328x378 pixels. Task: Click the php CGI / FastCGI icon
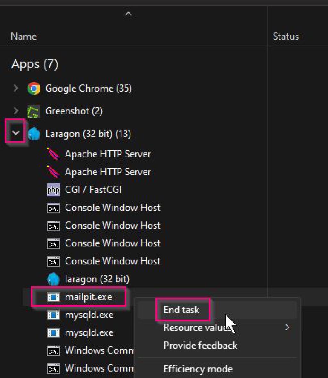pyautogui.click(x=53, y=190)
